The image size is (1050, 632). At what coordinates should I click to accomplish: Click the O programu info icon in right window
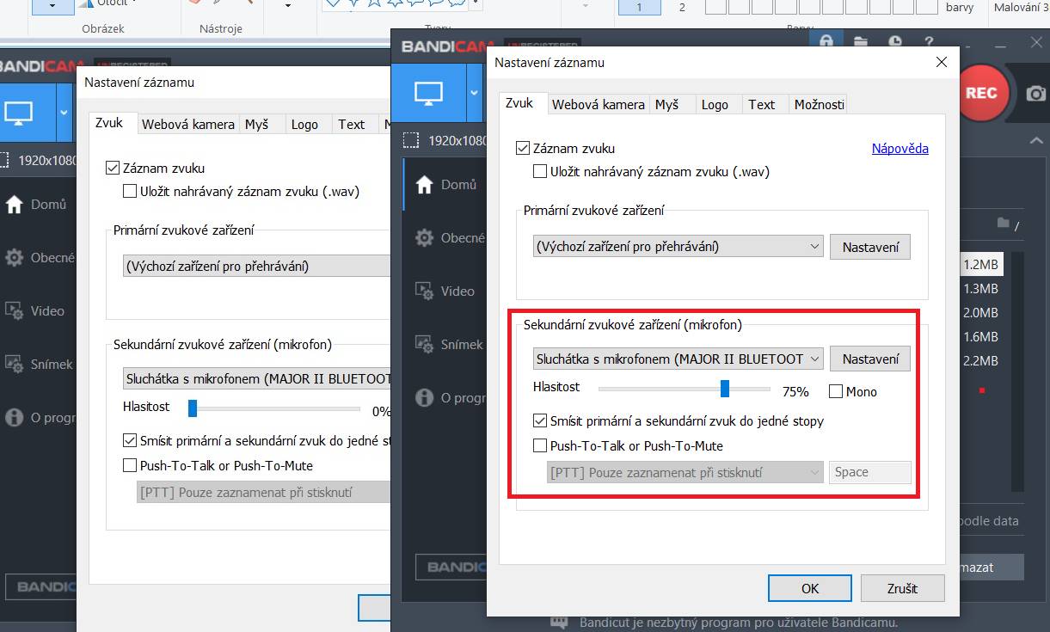425,397
